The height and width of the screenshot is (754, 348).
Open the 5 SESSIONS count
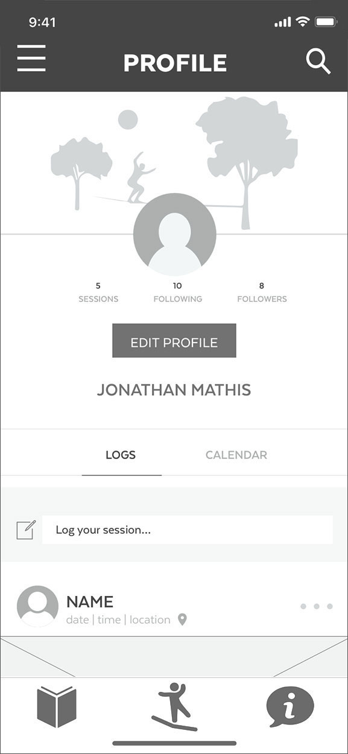pyautogui.click(x=98, y=292)
